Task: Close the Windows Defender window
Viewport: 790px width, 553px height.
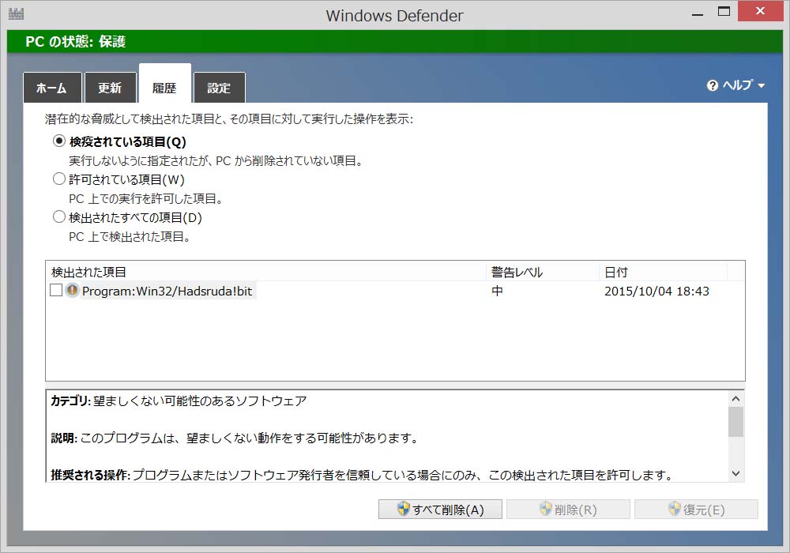Action: [x=760, y=11]
